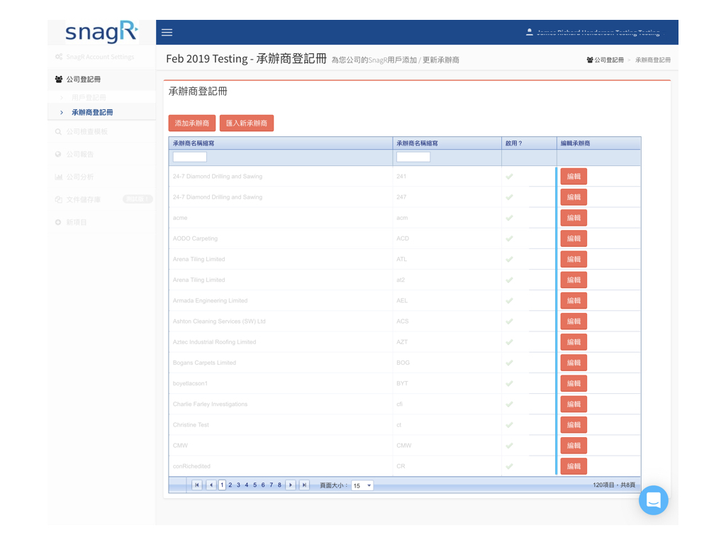Screen dimensions: 726x545
Task: Expand 公司登記冊 sidebar section
Action: [101, 79]
